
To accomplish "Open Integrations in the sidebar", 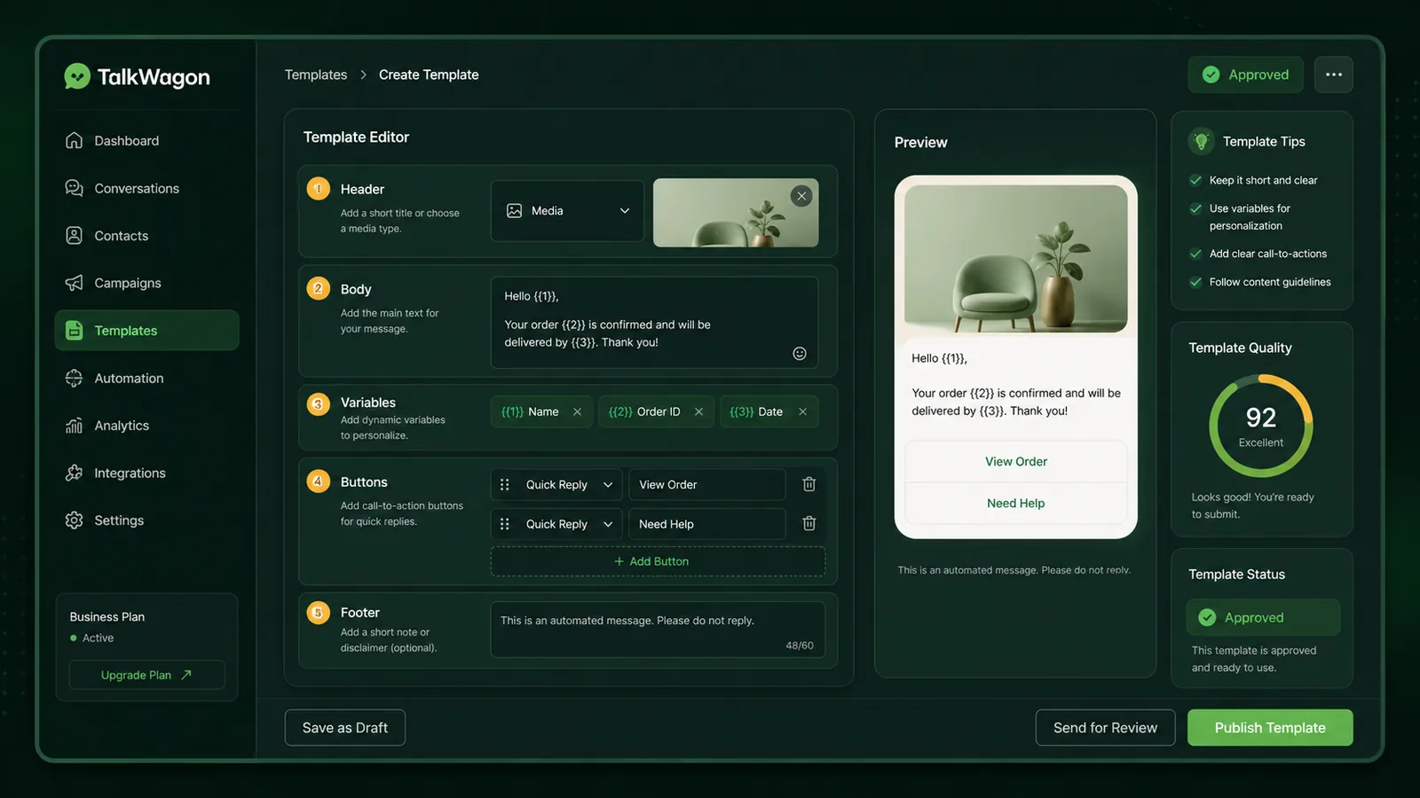I will point(147,473).
